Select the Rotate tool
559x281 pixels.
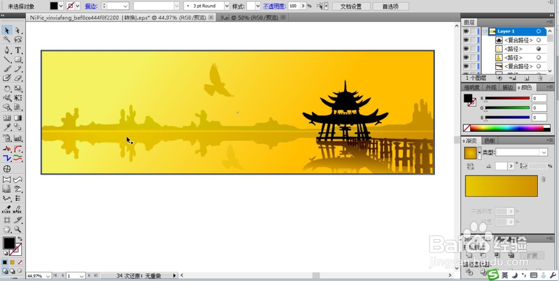click(7, 89)
